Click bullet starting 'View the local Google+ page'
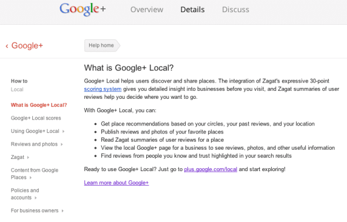 (218, 147)
